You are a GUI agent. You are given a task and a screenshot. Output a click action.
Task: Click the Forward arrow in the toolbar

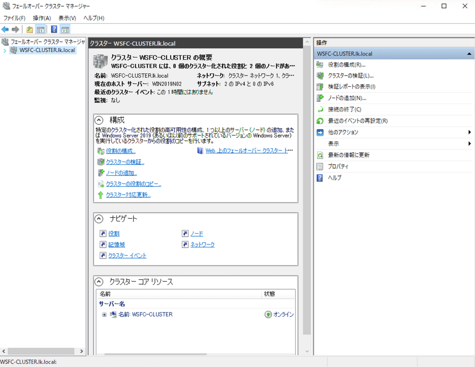click(x=15, y=29)
